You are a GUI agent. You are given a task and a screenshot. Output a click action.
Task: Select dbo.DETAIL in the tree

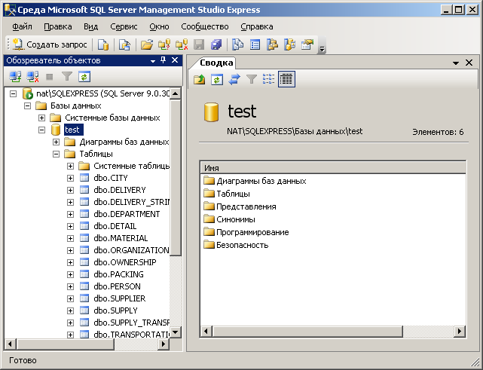click(115, 226)
